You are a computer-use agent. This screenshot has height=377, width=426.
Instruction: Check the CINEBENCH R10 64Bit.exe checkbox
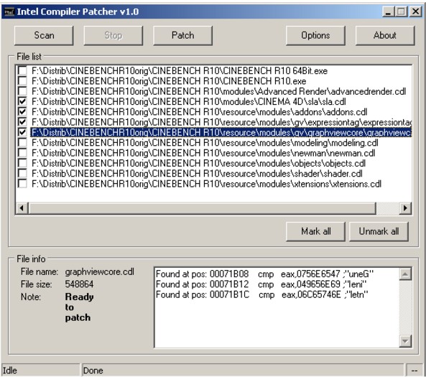[22, 70]
